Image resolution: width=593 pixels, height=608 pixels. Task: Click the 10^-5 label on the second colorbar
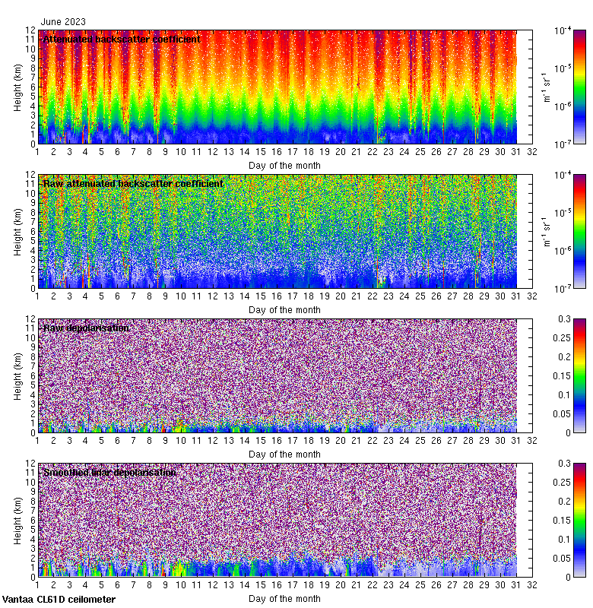[563, 213]
